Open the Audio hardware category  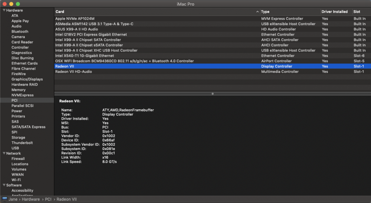pyautogui.click(x=16, y=26)
